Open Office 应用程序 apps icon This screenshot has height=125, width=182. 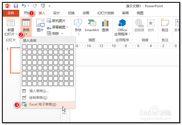click(122, 23)
